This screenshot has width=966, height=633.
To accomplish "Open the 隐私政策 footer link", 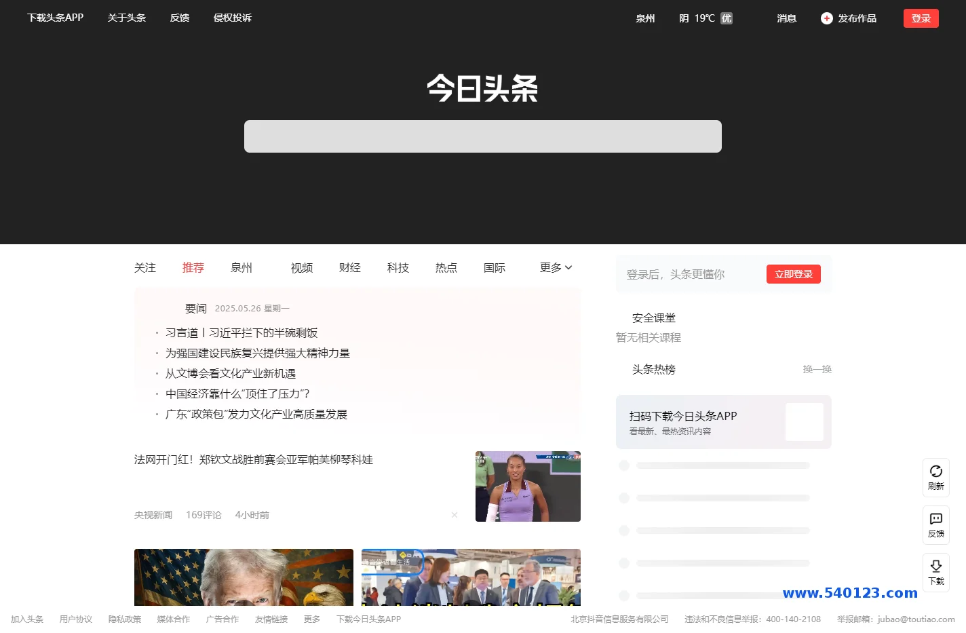I will pyautogui.click(x=125, y=619).
